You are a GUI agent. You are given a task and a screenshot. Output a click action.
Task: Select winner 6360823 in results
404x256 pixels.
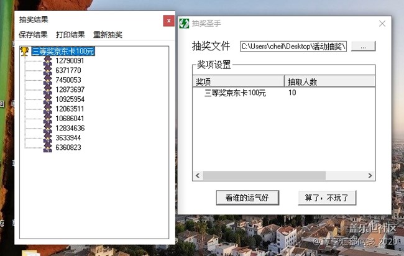pyautogui.click(x=68, y=147)
